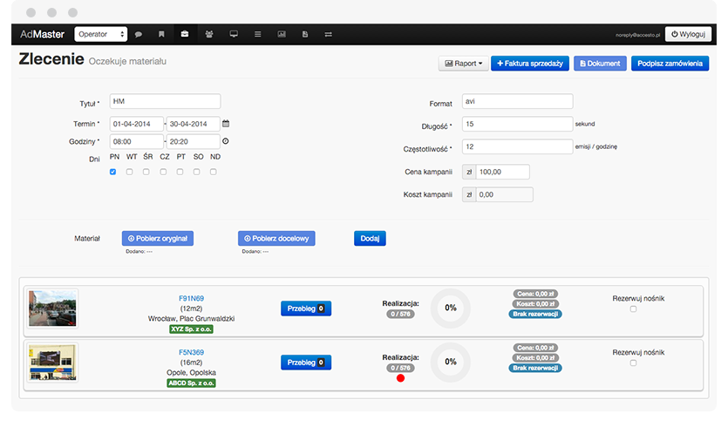This screenshot has height=434, width=728.
Task: Open the F91N69 carrier link
Action: coord(191,298)
